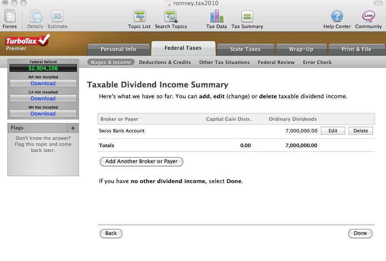
Task: Go to Deductions & Credits section
Action: point(165,62)
